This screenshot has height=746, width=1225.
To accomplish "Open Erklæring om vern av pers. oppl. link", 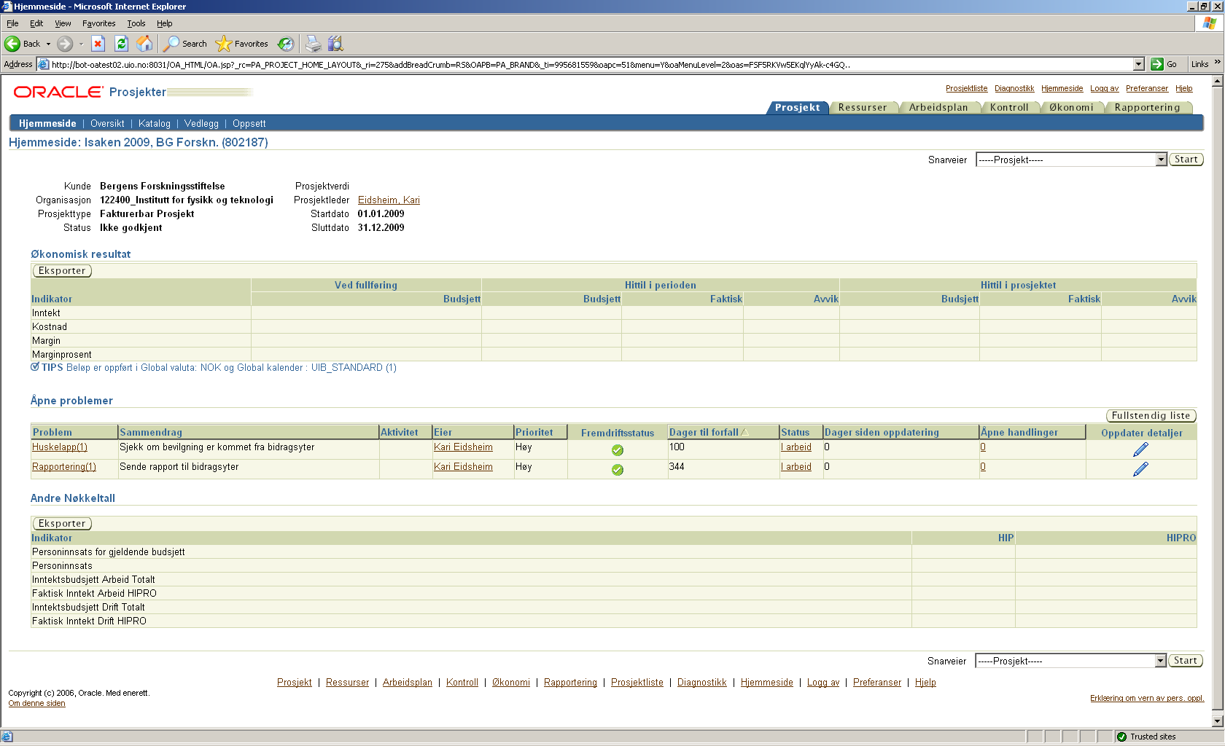I will [1147, 698].
